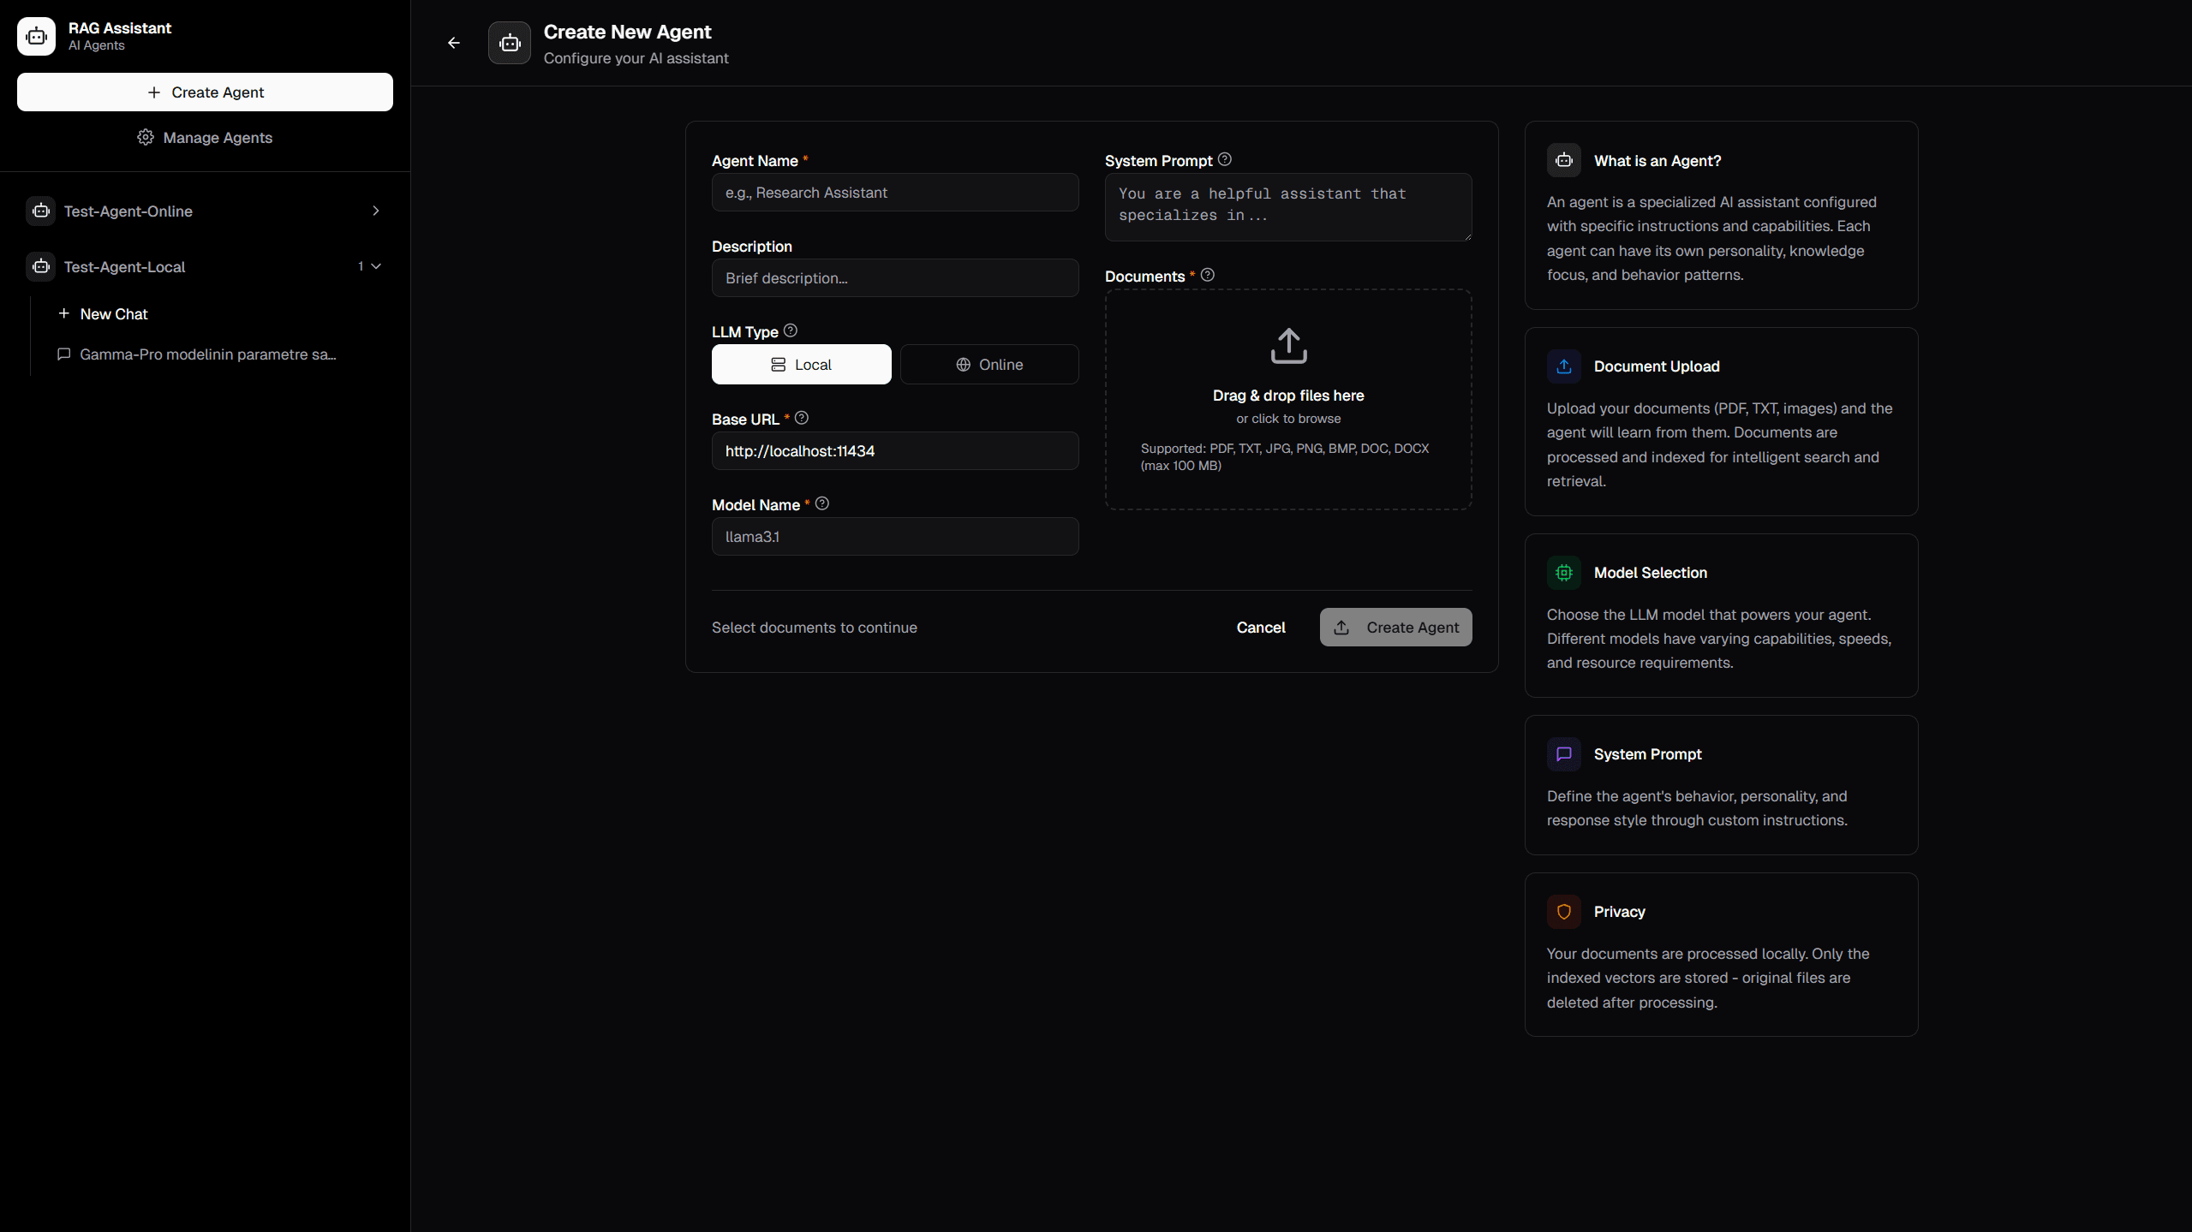The width and height of the screenshot is (2192, 1232).
Task: Submit the form's Create Agent button
Action: click(1395, 628)
